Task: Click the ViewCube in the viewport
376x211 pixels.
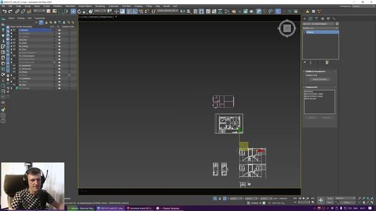Action: (x=287, y=29)
